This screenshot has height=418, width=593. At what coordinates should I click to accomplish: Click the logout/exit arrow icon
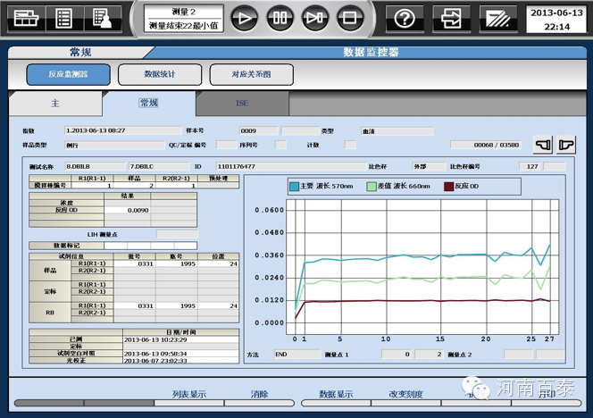click(x=453, y=17)
